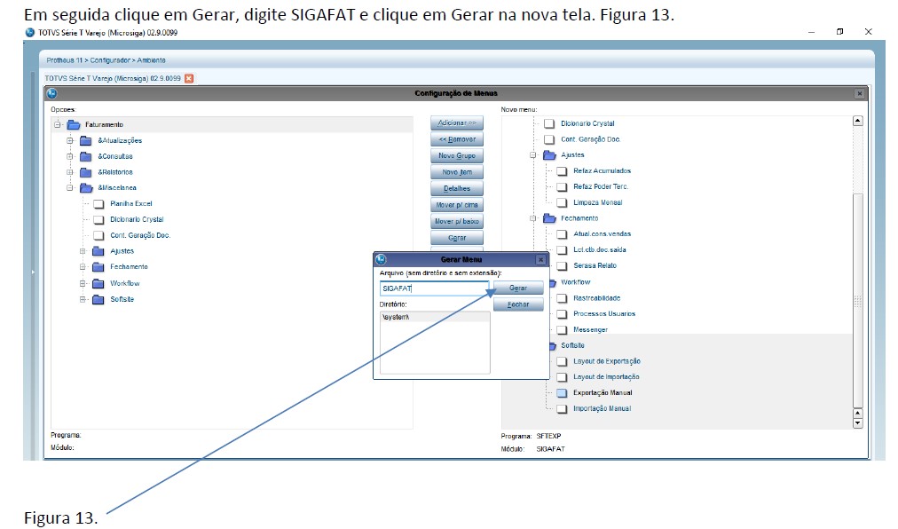Click Novo menu scrollbar up arrow

857,121
